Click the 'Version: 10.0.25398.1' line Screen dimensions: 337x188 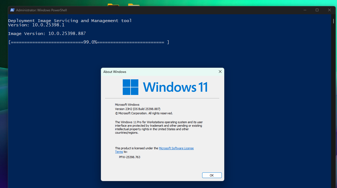pos(36,25)
